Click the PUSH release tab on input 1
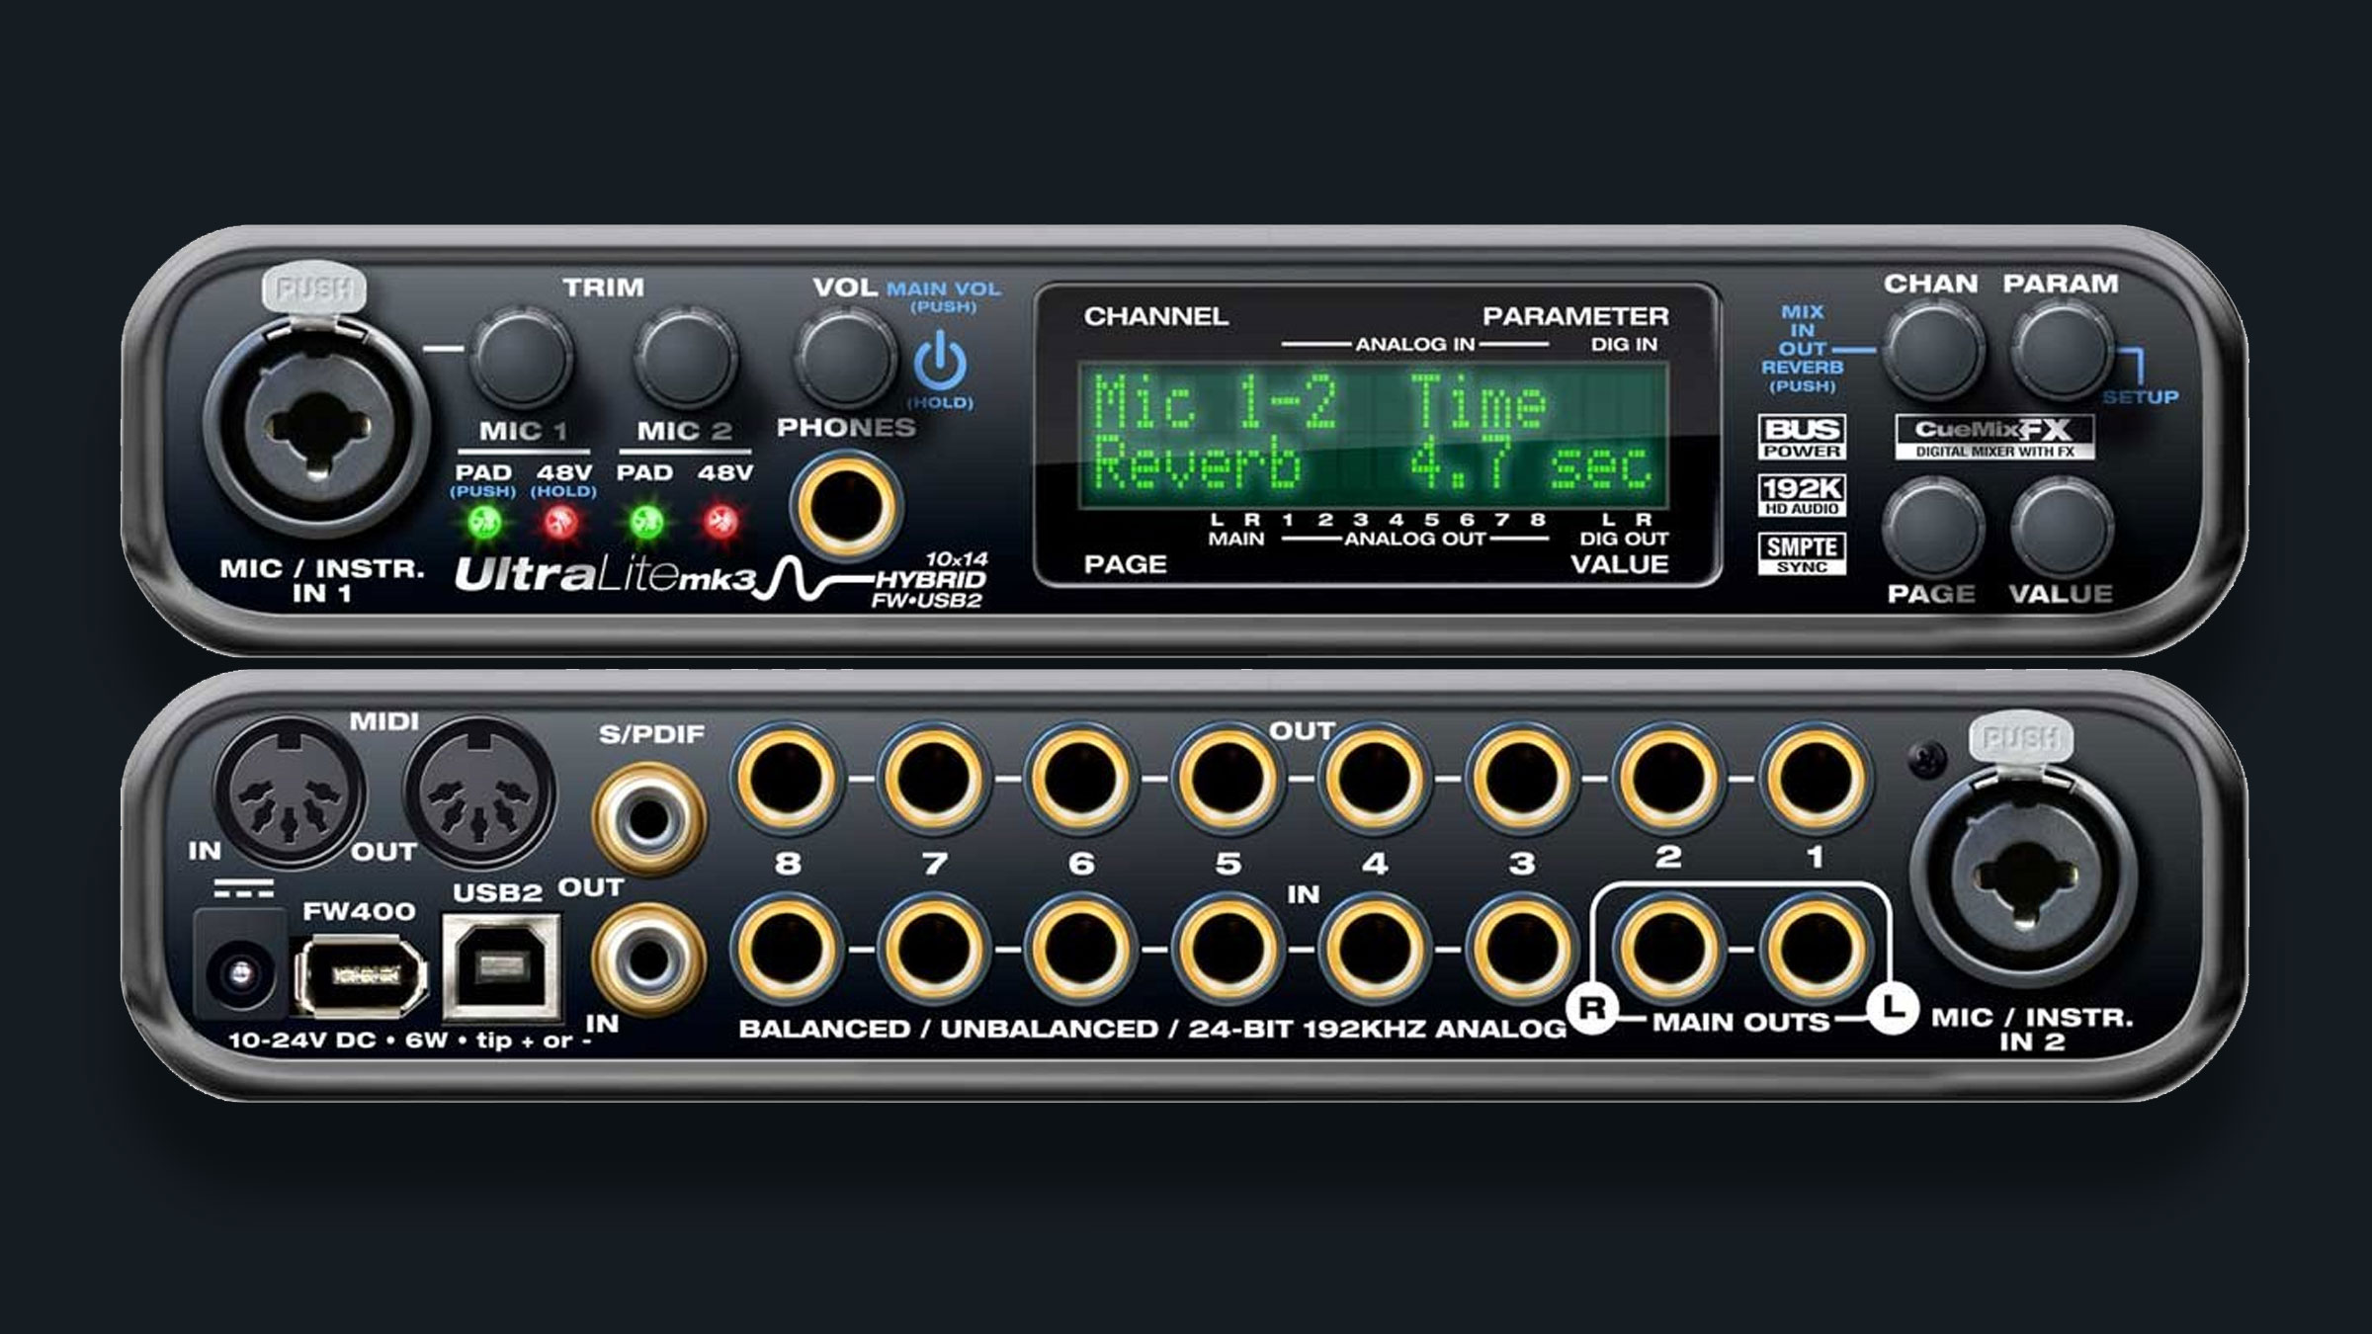The width and height of the screenshot is (2372, 1334). [313, 290]
